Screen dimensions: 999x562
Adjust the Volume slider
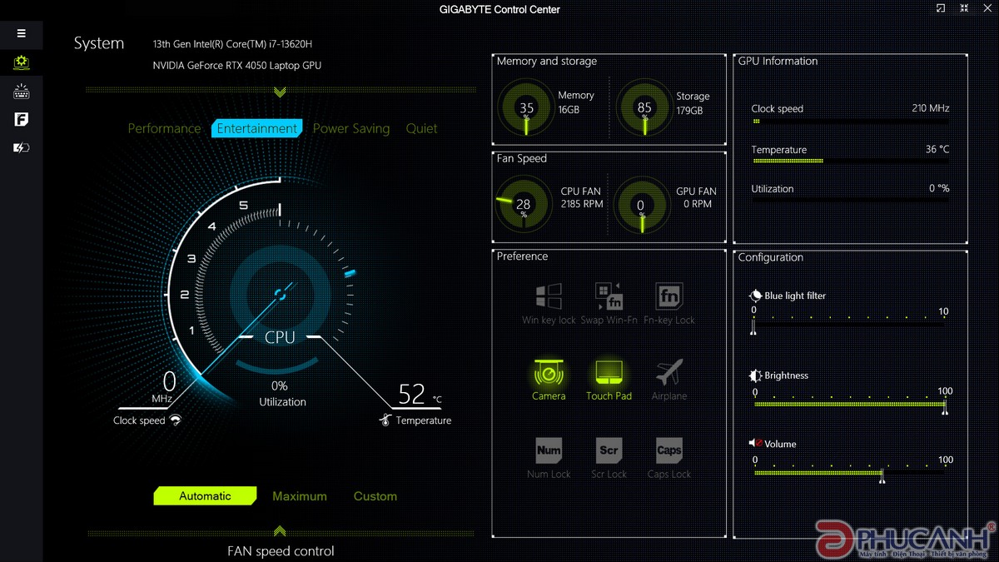849,473
